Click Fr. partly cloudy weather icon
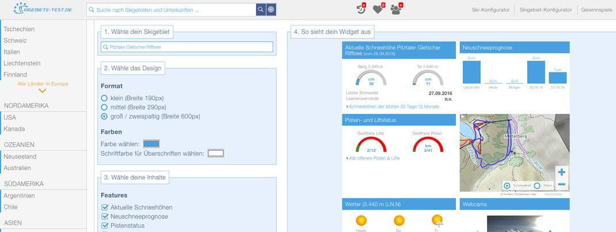 (438, 220)
